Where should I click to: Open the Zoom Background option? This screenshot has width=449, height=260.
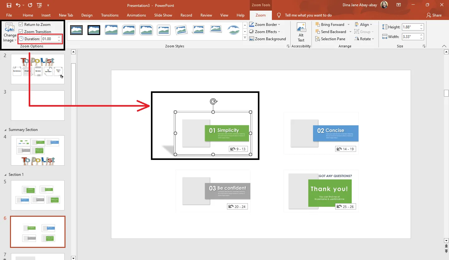(x=268, y=39)
